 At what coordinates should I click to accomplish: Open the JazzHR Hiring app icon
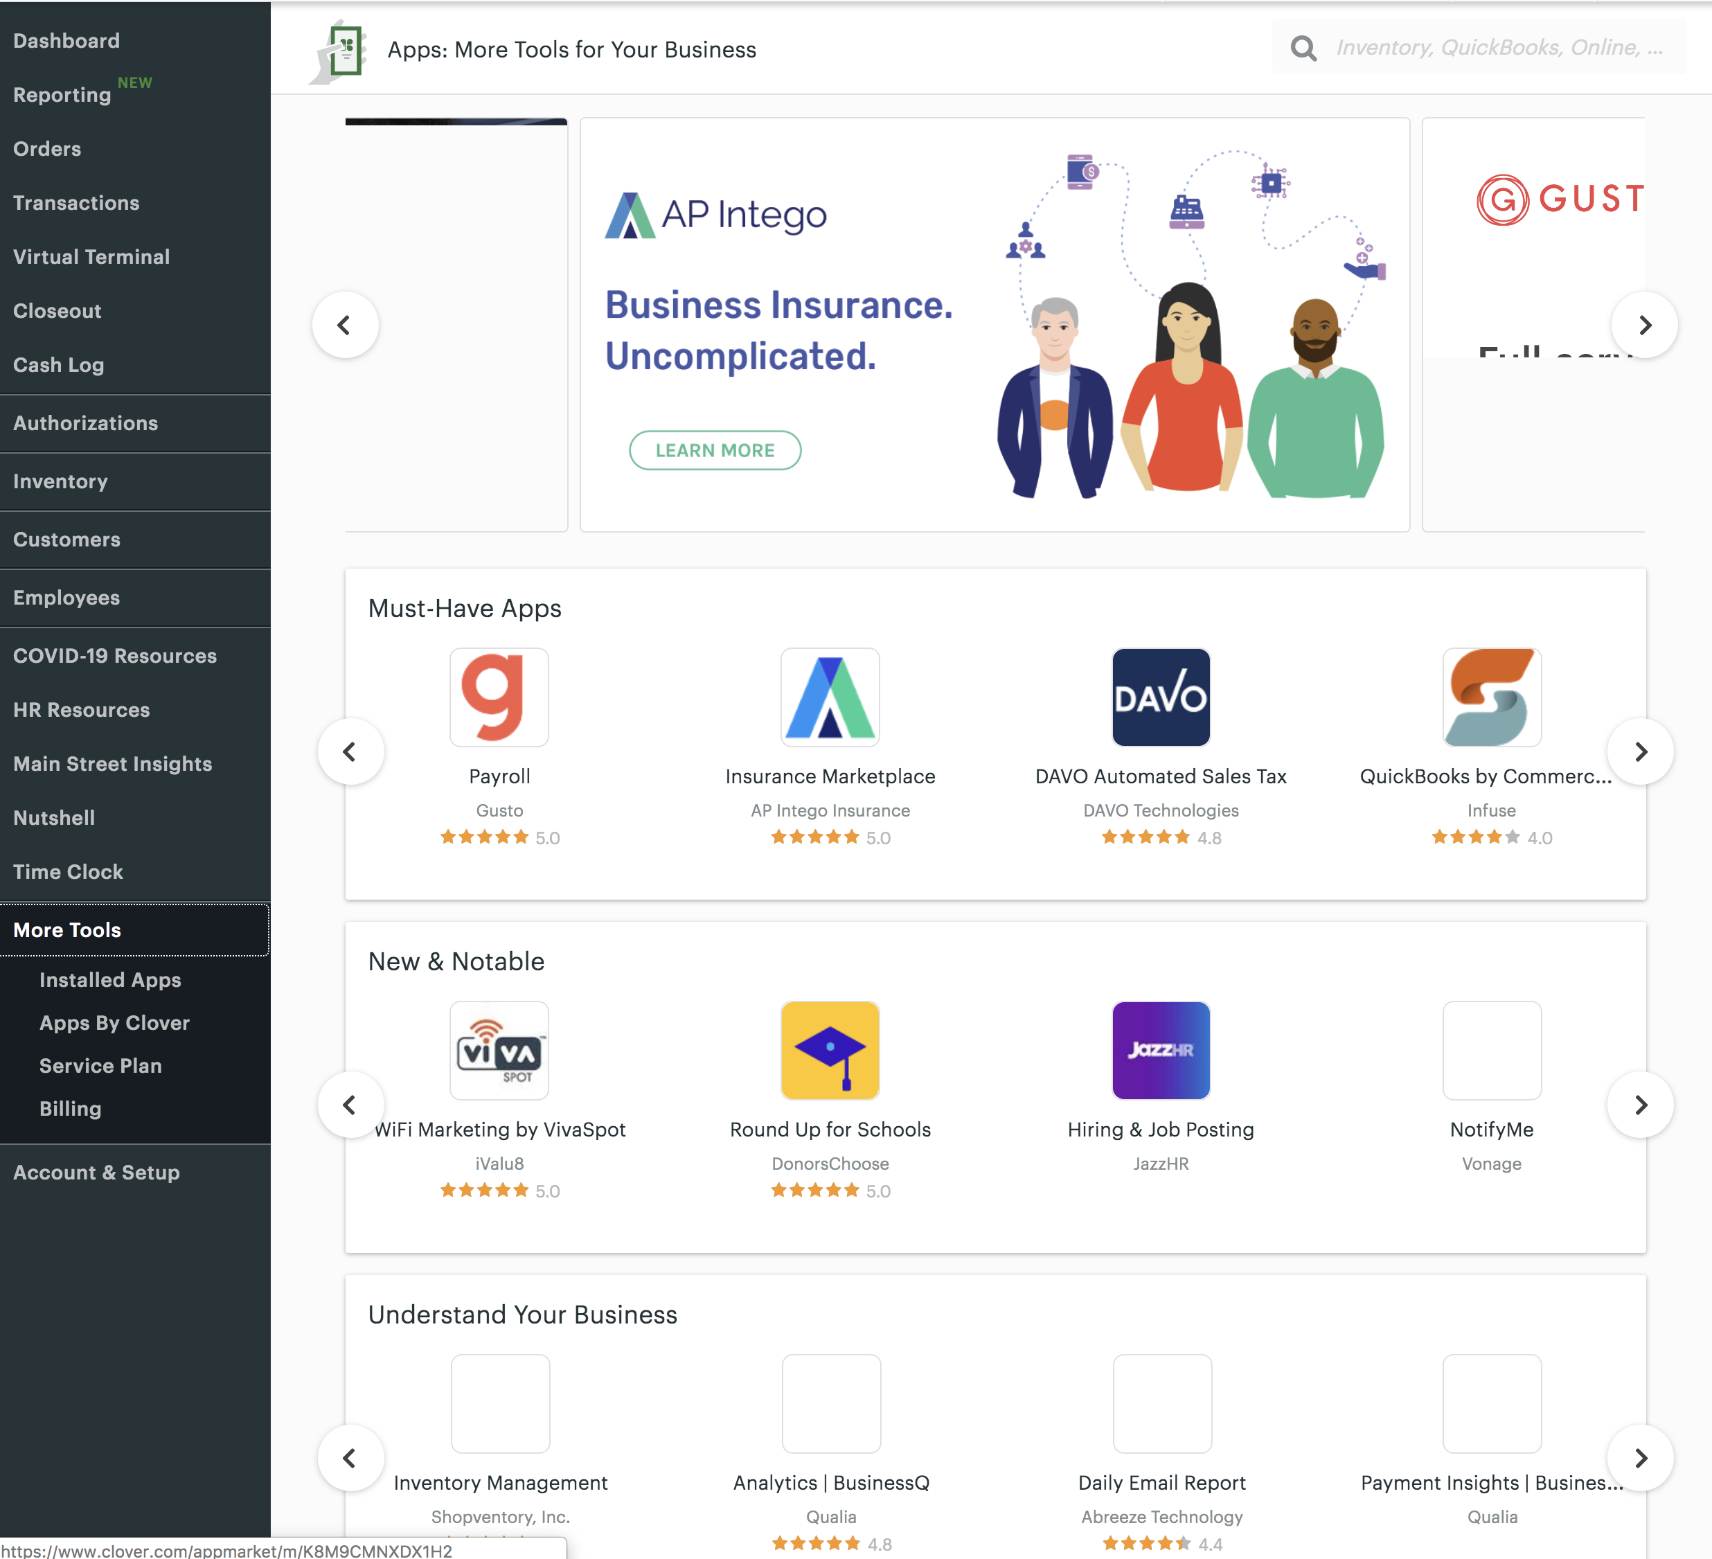coord(1160,1051)
